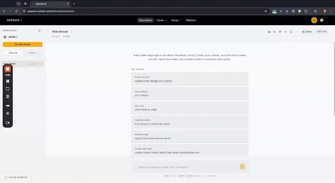Screen dimensions: 335x183
Task: Select the Operations browser tab
Action: pos(50,4)
